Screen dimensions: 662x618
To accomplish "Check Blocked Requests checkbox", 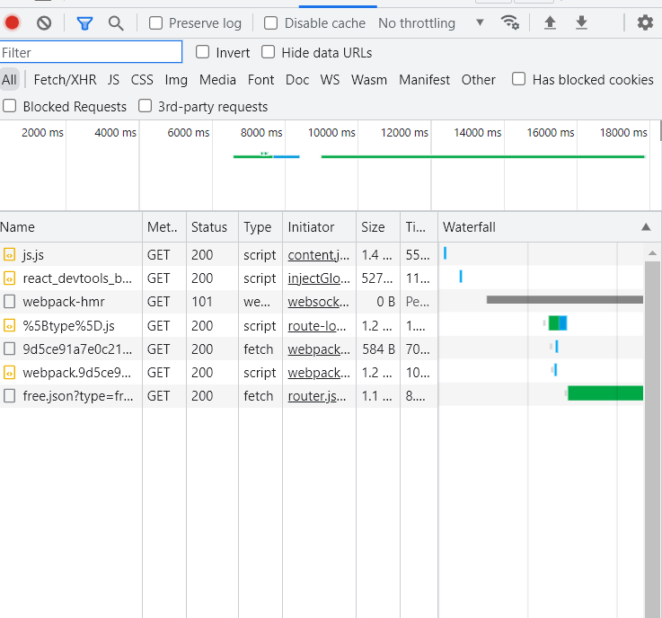I will 9,106.
